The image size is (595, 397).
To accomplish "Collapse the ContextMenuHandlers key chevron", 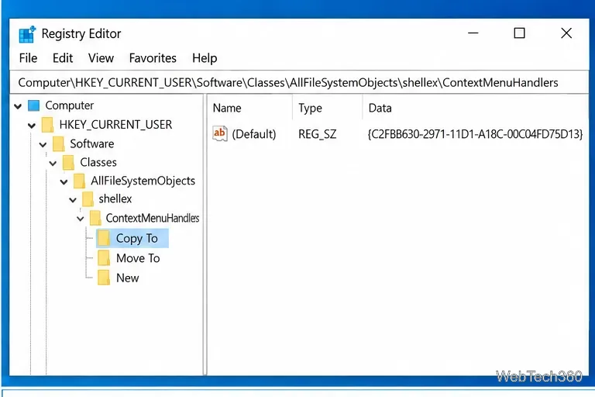I will click(80, 219).
